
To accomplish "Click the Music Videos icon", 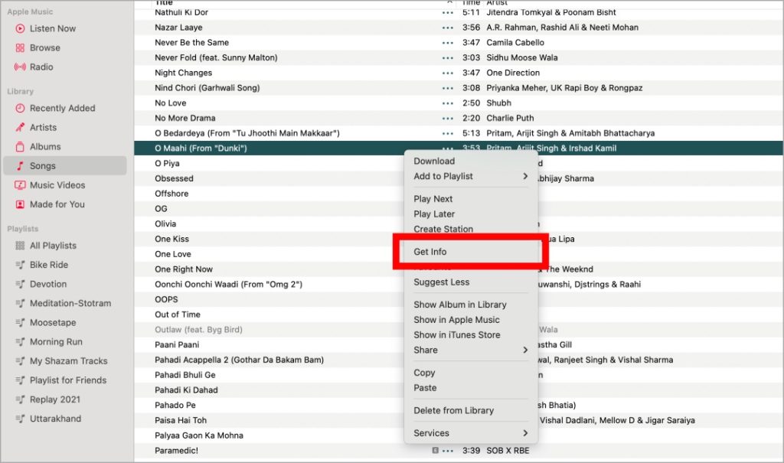I will 20,185.
